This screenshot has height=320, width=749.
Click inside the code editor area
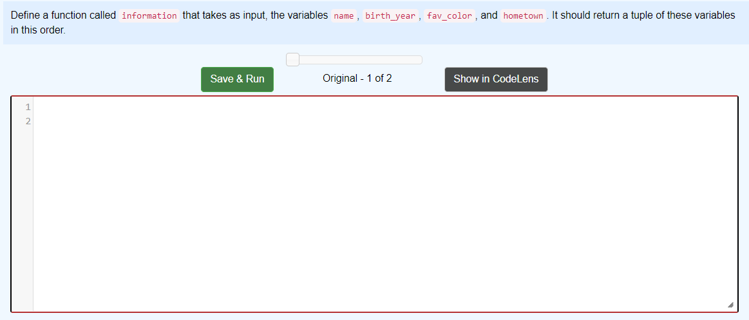(385, 204)
